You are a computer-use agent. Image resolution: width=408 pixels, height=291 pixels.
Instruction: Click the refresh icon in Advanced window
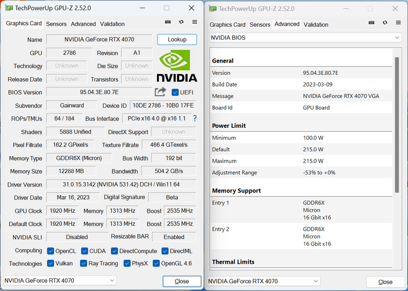pos(385,23)
